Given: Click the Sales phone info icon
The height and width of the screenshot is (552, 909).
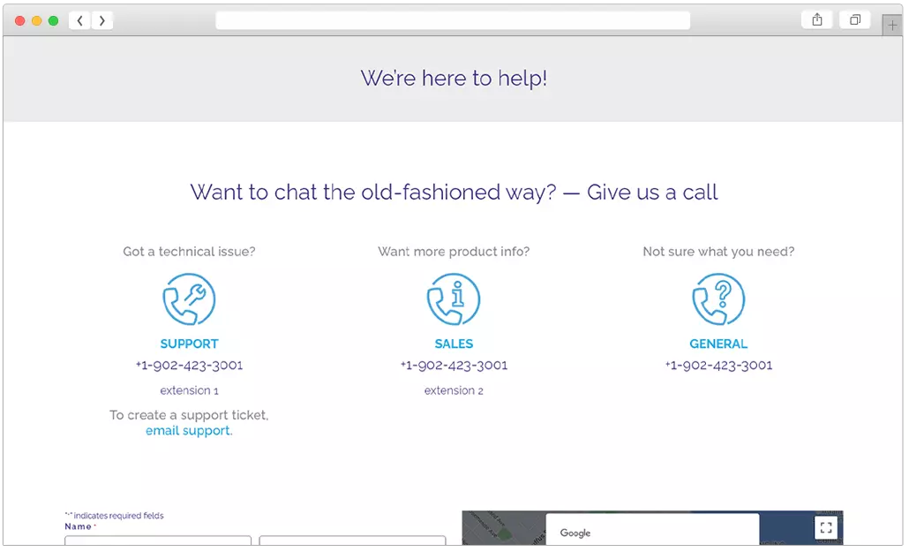Looking at the screenshot, I should pos(454,299).
